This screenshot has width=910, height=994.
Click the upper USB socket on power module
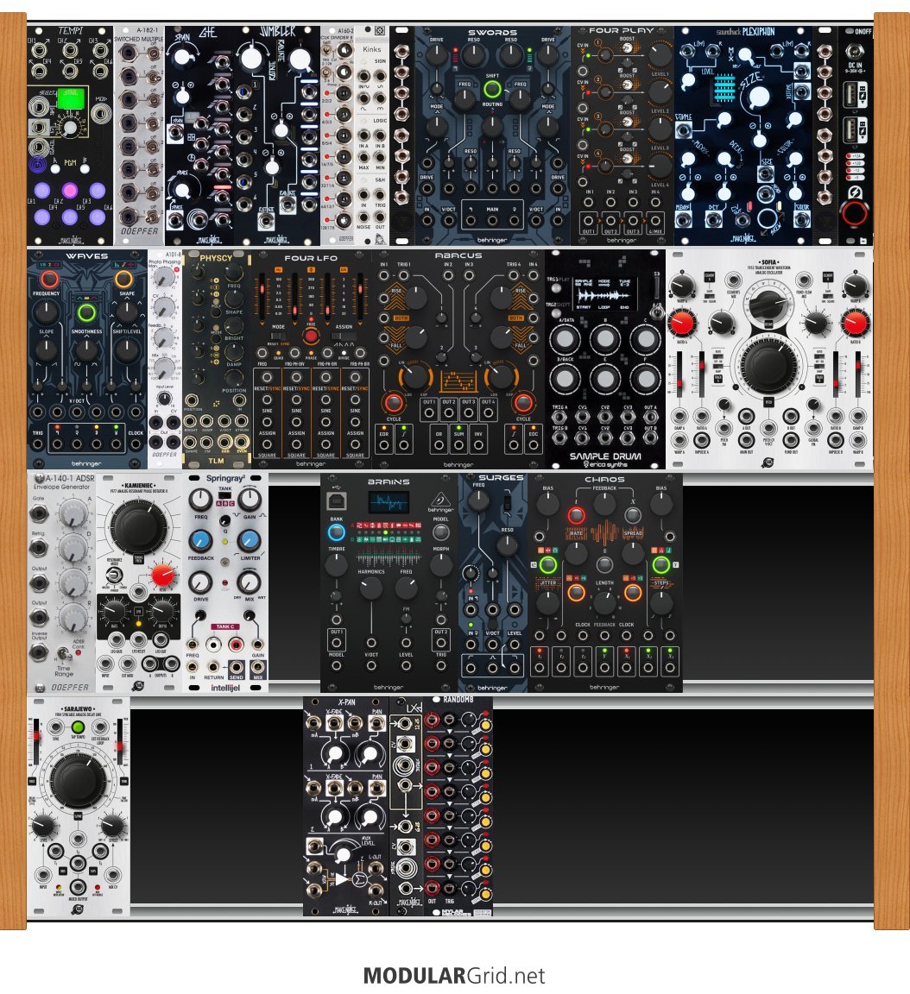(x=855, y=94)
